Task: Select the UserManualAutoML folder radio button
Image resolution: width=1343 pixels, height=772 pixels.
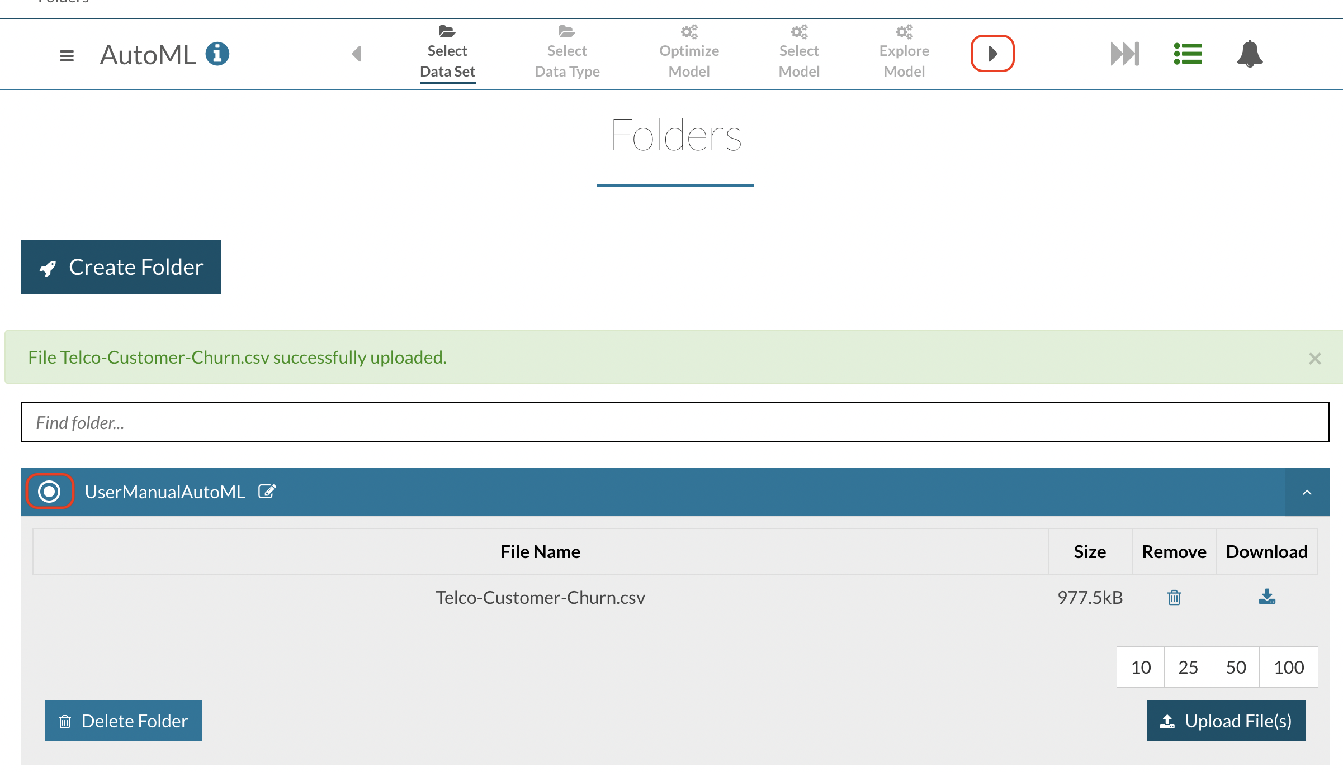Action: (x=49, y=492)
